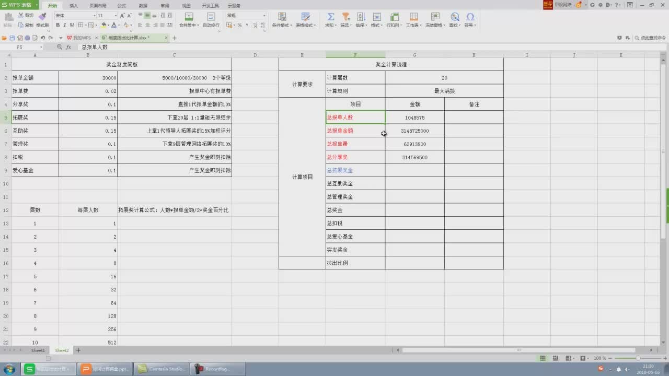Click the Find (查找) magnifier icon
Image resolution: width=669 pixels, height=376 pixels.
(x=455, y=17)
